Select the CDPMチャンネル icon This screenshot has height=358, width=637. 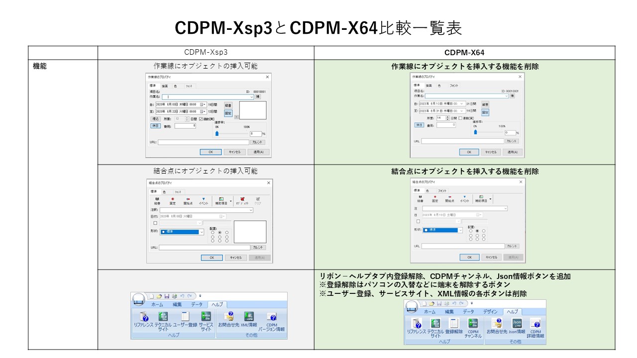[x=473, y=324]
